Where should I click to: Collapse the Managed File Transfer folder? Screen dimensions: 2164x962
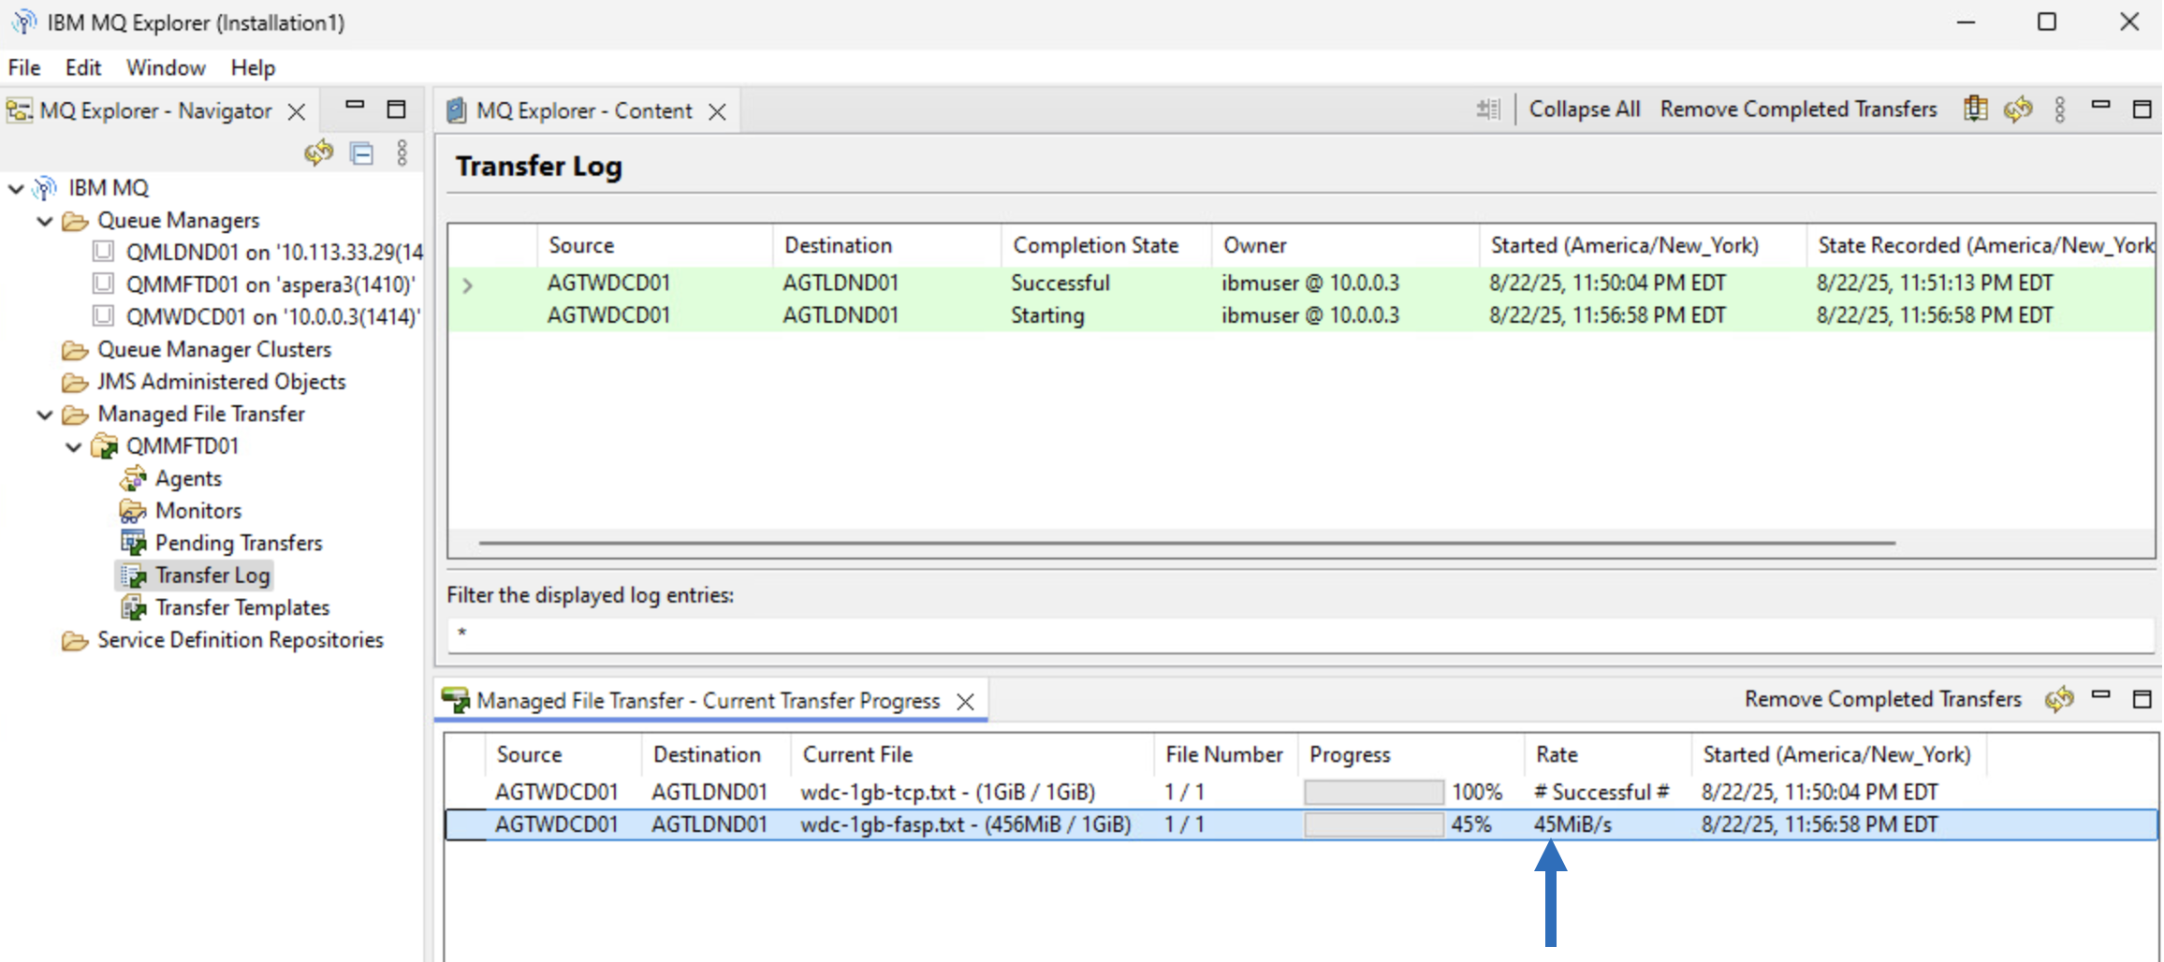coord(45,415)
